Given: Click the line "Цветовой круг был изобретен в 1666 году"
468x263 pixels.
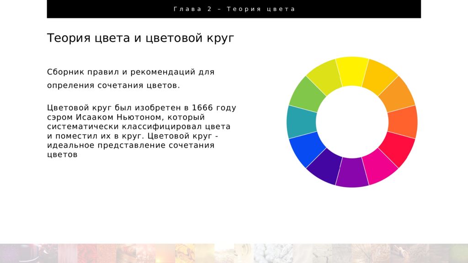Looking at the screenshot, I should click(x=142, y=108).
